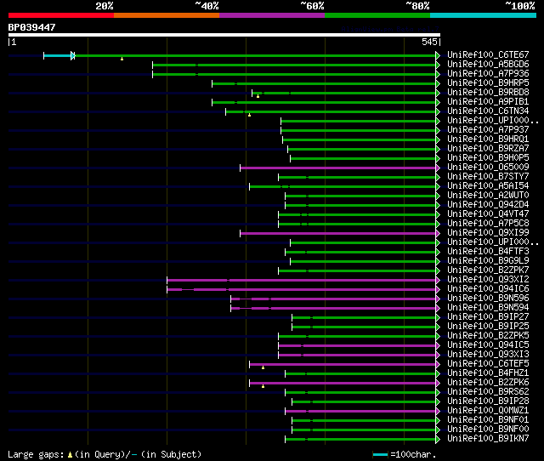Click the UniRef100_A2WUT0 label
The height and width of the screenshot is (461, 544).
pyautogui.click(x=488, y=196)
